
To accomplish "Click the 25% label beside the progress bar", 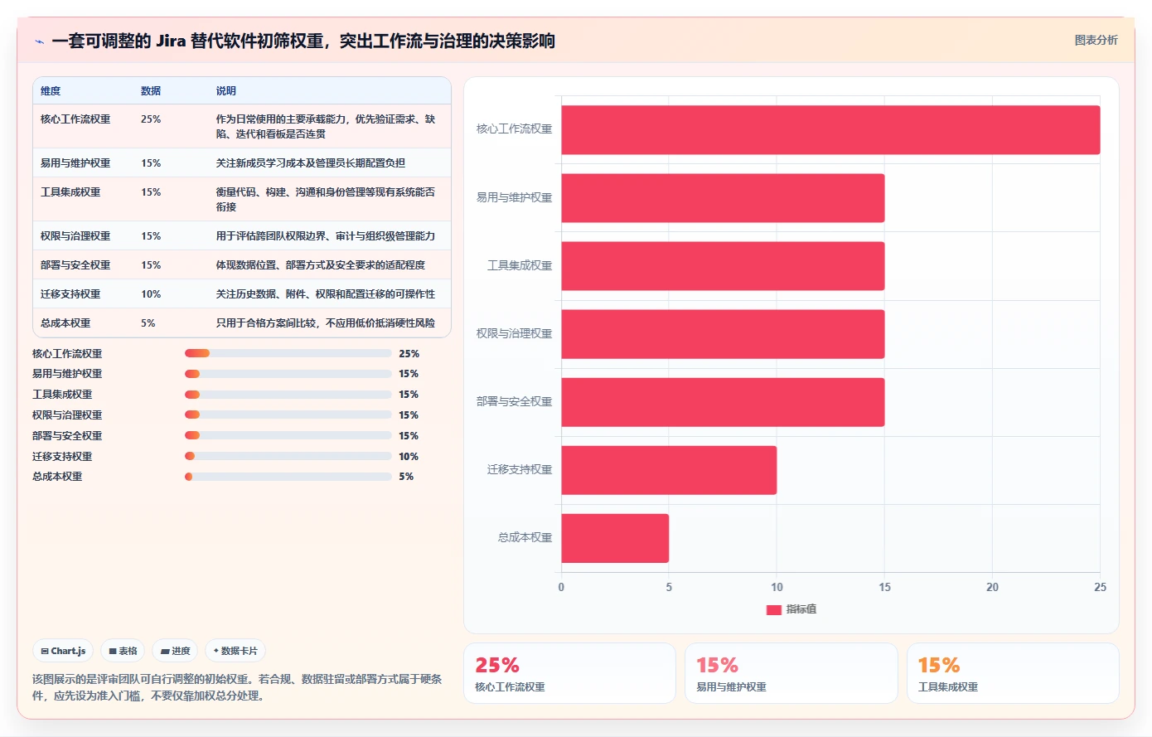I will tap(409, 353).
